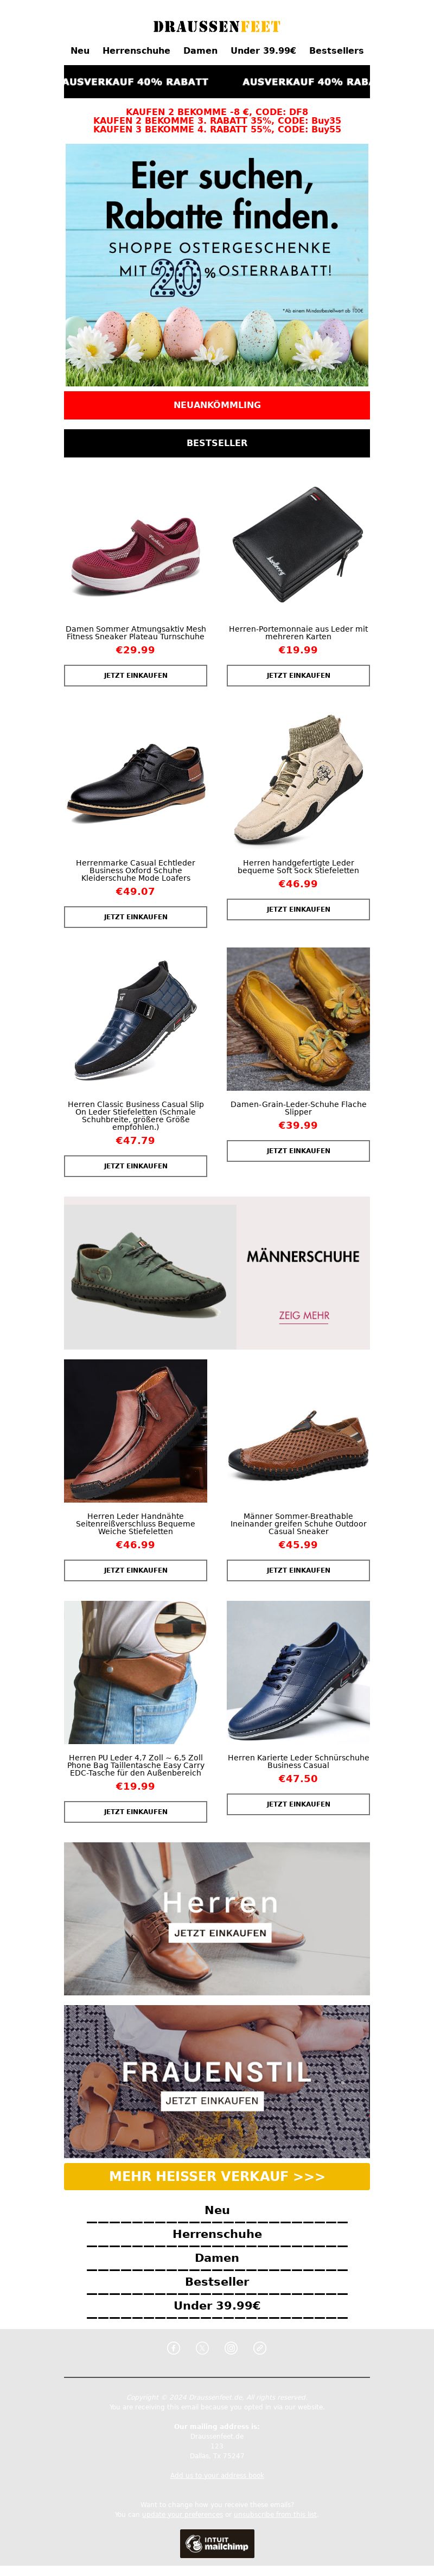Click the ZEIG MEHR link under Männerschuhe
This screenshot has width=434, height=2576.
tap(304, 1315)
